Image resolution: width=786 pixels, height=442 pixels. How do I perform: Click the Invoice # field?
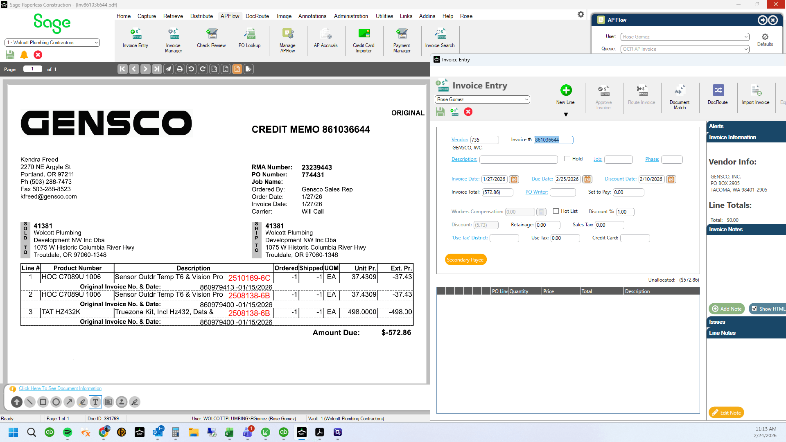[553, 140]
